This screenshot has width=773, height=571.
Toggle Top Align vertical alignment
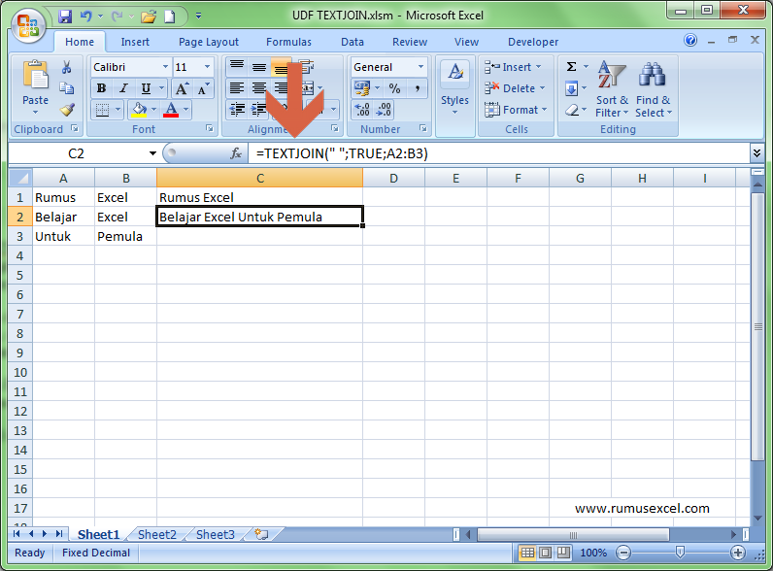[x=237, y=67]
